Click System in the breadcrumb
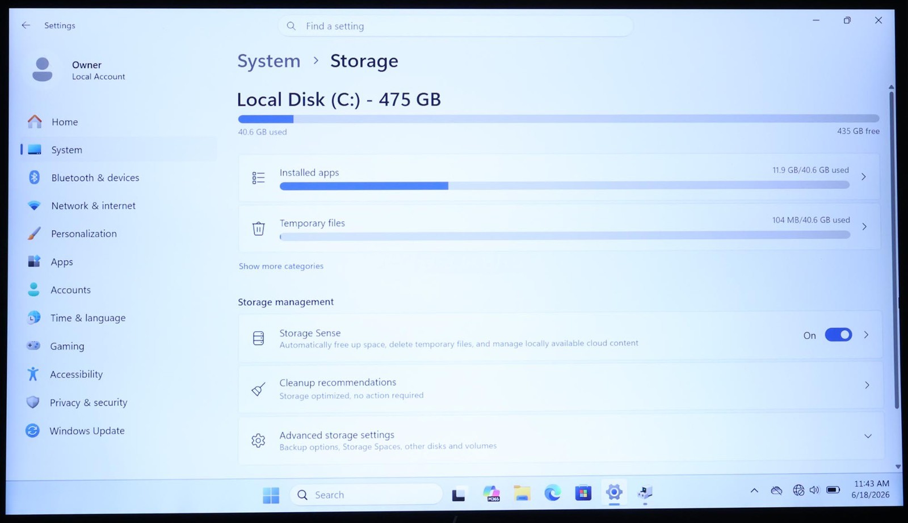The width and height of the screenshot is (908, 523). click(269, 61)
